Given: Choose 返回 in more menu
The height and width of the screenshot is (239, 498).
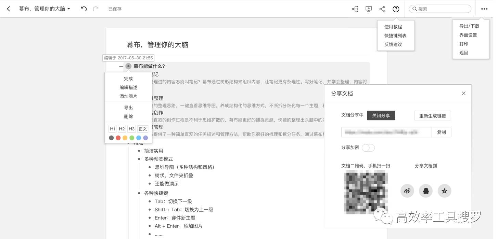Looking at the screenshot, I should pos(464,53).
